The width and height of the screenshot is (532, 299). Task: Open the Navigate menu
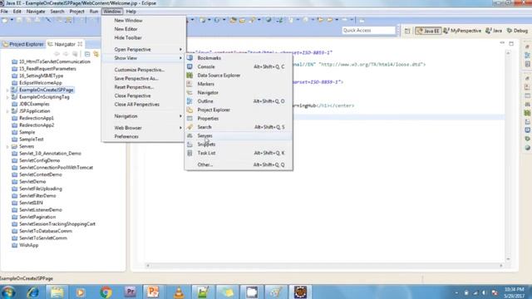pos(36,11)
